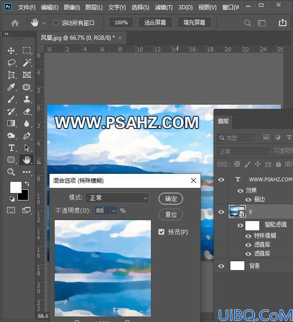This screenshot has height=322, width=293.
Task: Select the Dodge tool
Action: 11,136
